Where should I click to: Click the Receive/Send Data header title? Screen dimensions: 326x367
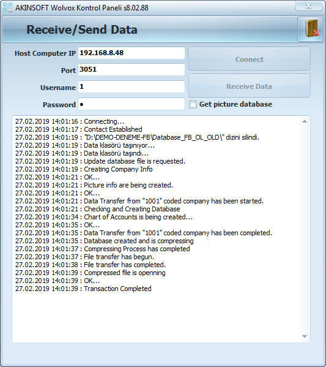click(x=82, y=29)
